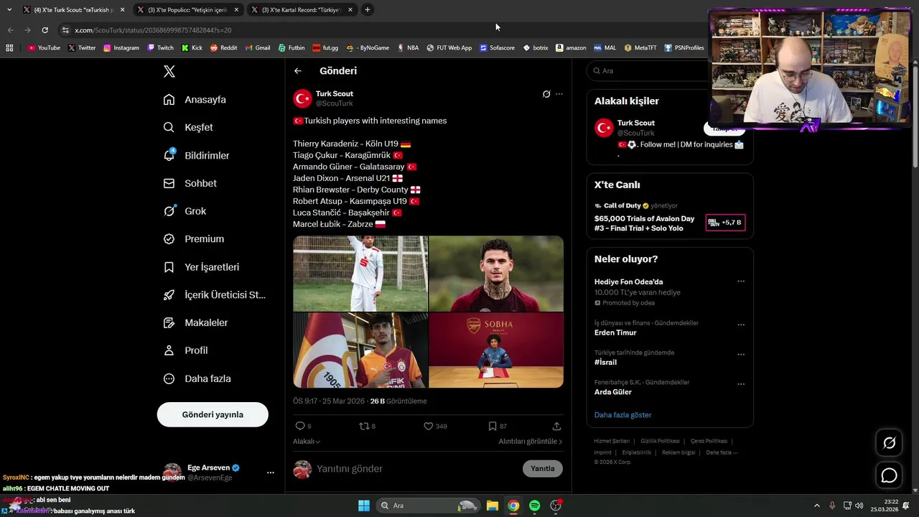The image size is (919, 517).
Task: Open the FUT Web App bookmark
Action: coord(449,47)
